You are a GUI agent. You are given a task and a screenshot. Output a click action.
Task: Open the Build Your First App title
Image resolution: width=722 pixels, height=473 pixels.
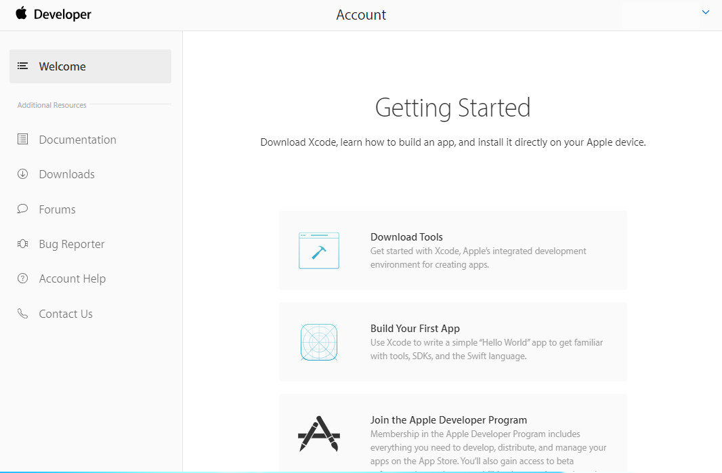[415, 329]
